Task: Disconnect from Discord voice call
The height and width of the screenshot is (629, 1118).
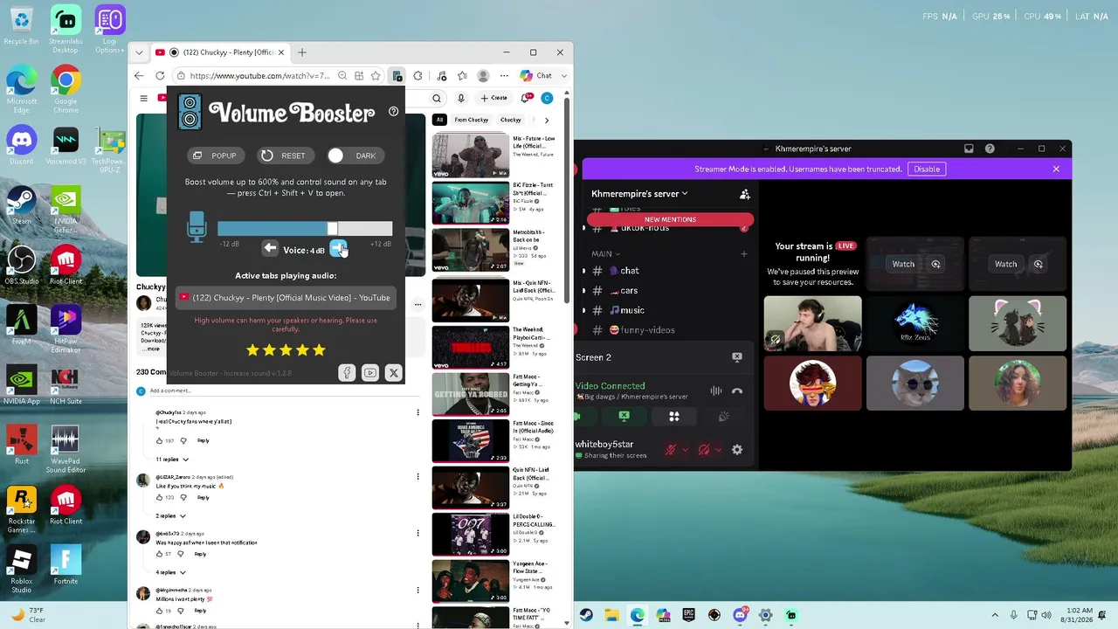Action: click(737, 391)
